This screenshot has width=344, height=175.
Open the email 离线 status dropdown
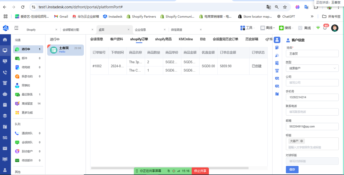point(268,28)
